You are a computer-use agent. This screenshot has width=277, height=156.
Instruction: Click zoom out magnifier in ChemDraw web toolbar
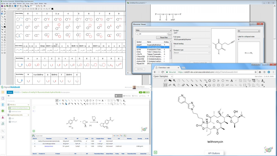point(174,85)
